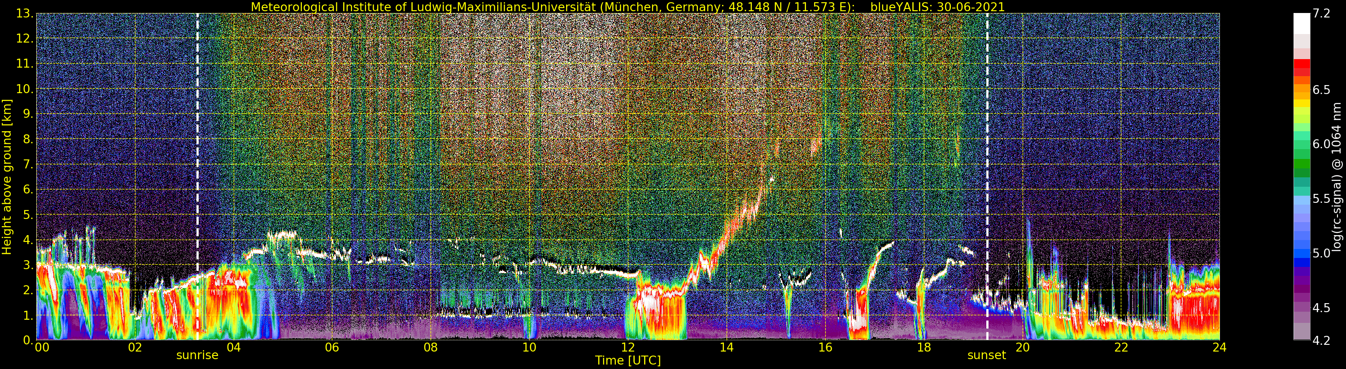Screen dimensions: 1346x369
Task: Click the 7.2 colorbar maximum label
Action: point(1322,13)
